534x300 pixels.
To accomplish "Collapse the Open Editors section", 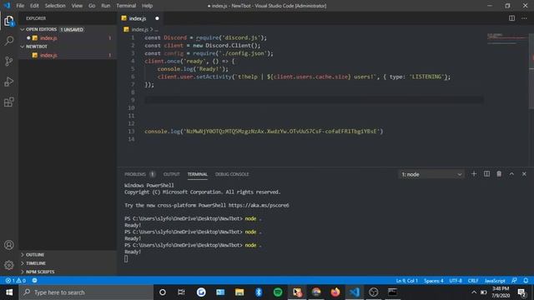I will (x=41, y=30).
